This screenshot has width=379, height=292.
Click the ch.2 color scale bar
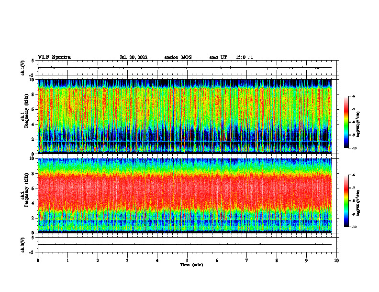pos(346,201)
